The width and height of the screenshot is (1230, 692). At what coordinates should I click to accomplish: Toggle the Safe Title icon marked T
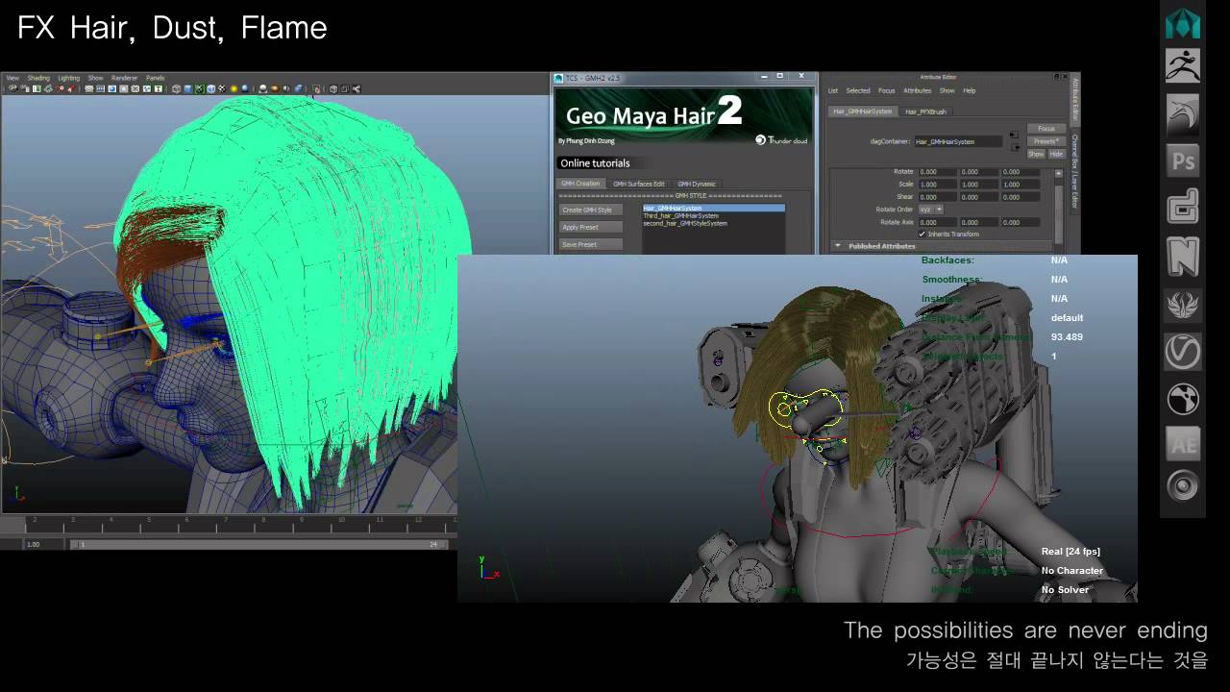(159, 88)
